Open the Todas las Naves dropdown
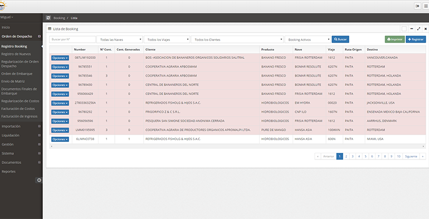 [120, 39]
